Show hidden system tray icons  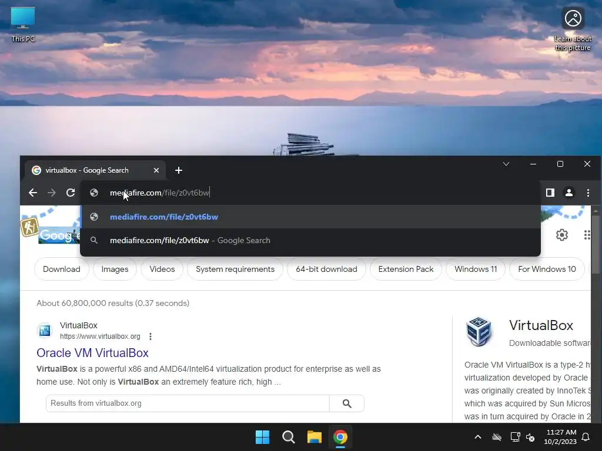click(477, 437)
